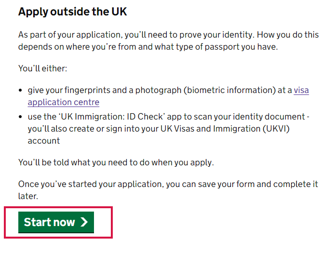
Task: Follow the 'application centre' underlined link text
Action: click(x=64, y=102)
